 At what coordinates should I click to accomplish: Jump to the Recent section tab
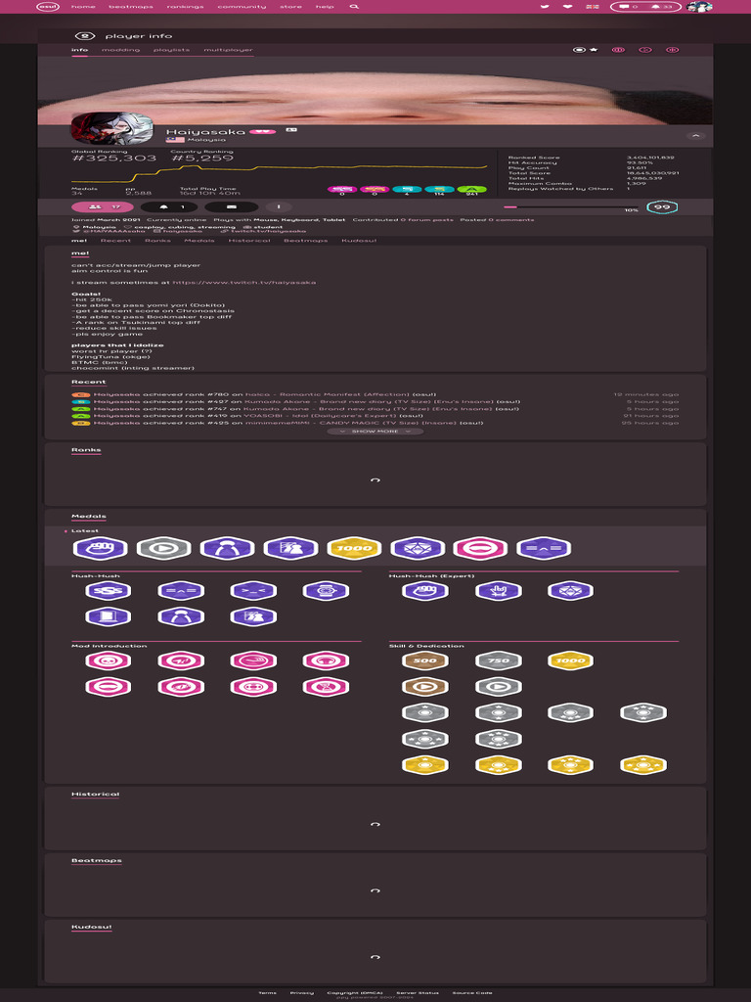(x=115, y=241)
